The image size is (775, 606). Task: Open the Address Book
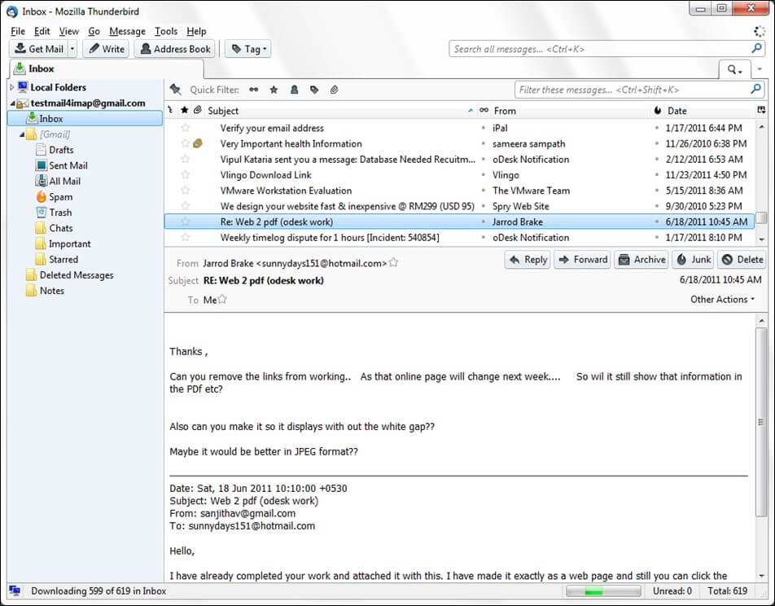tap(175, 49)
